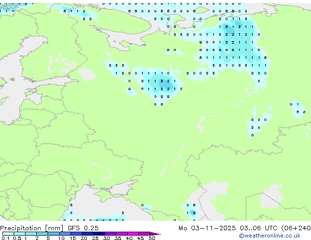
Task: Select the legend swatch between 0.5 and 1
Action: click(20, 234)
